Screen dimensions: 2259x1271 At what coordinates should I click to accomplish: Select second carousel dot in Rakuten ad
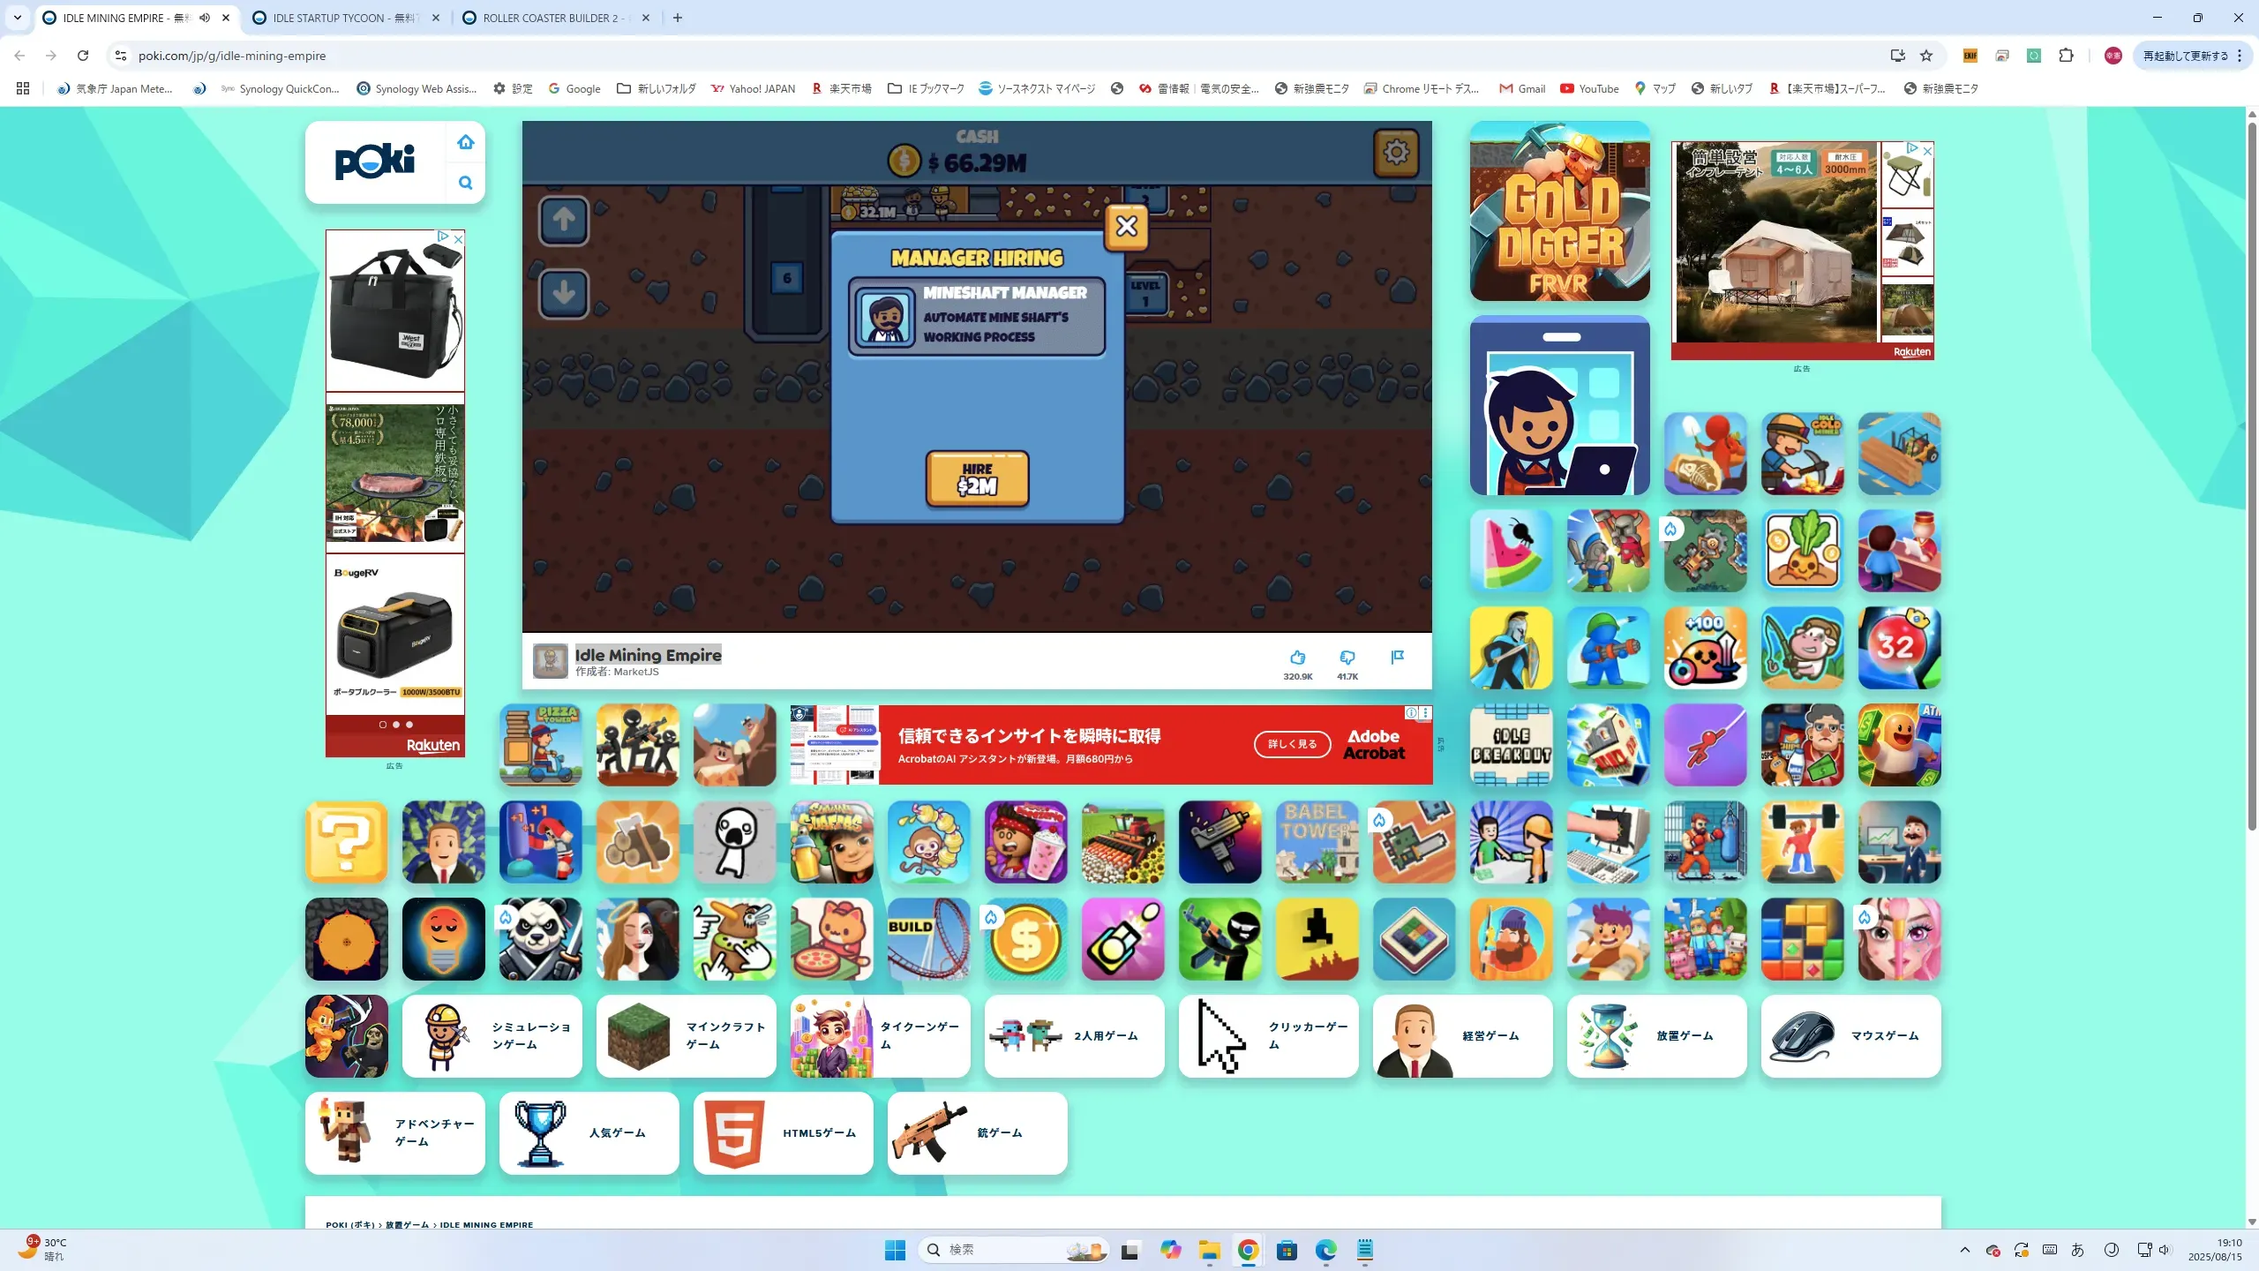(x=396, y=725)
